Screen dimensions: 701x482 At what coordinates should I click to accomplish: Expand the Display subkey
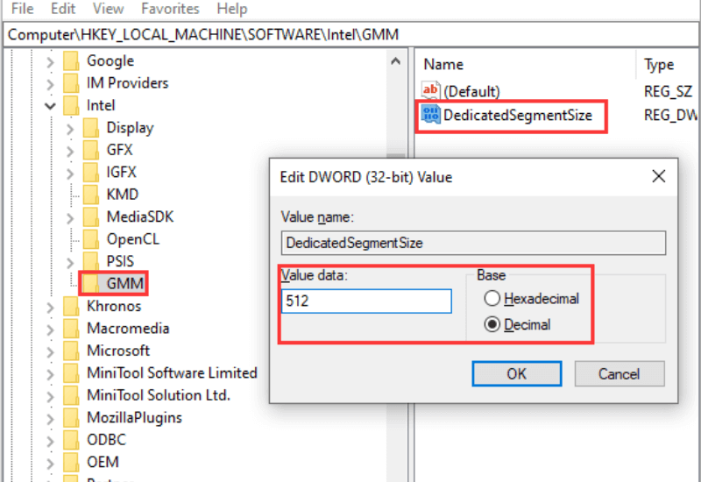(x=70, y=128)
